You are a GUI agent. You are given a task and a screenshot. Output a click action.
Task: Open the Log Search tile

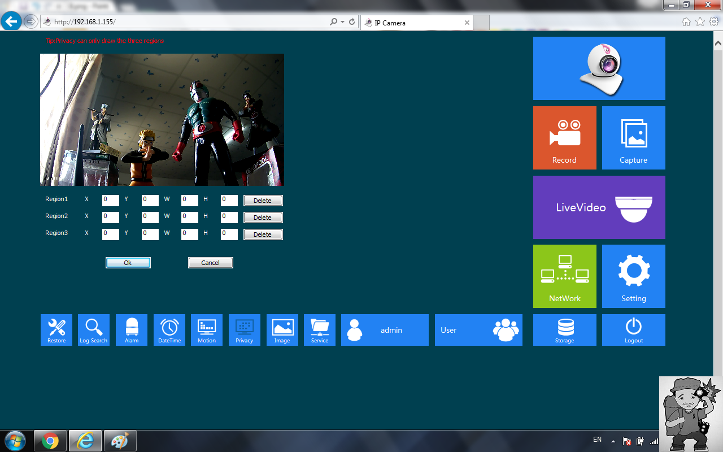click(x=94, y=330)
